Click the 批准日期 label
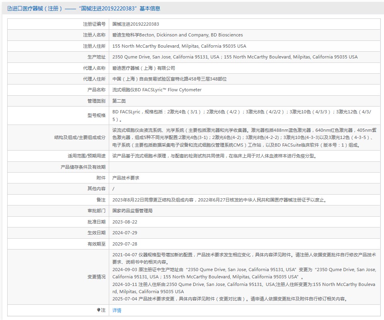This screenshot has height=320, width=384. (96, 222)
